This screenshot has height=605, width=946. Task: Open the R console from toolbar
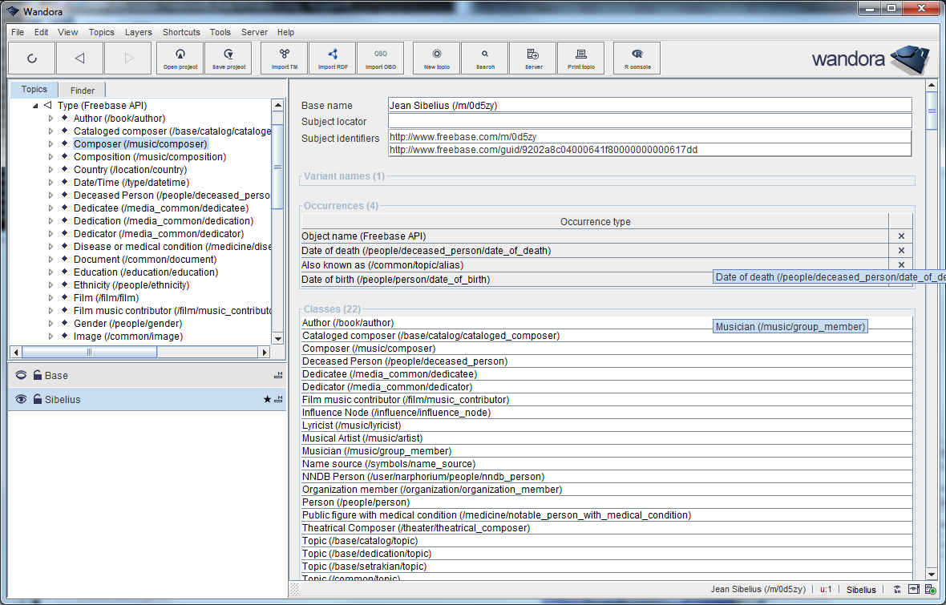tap(637, 58)
